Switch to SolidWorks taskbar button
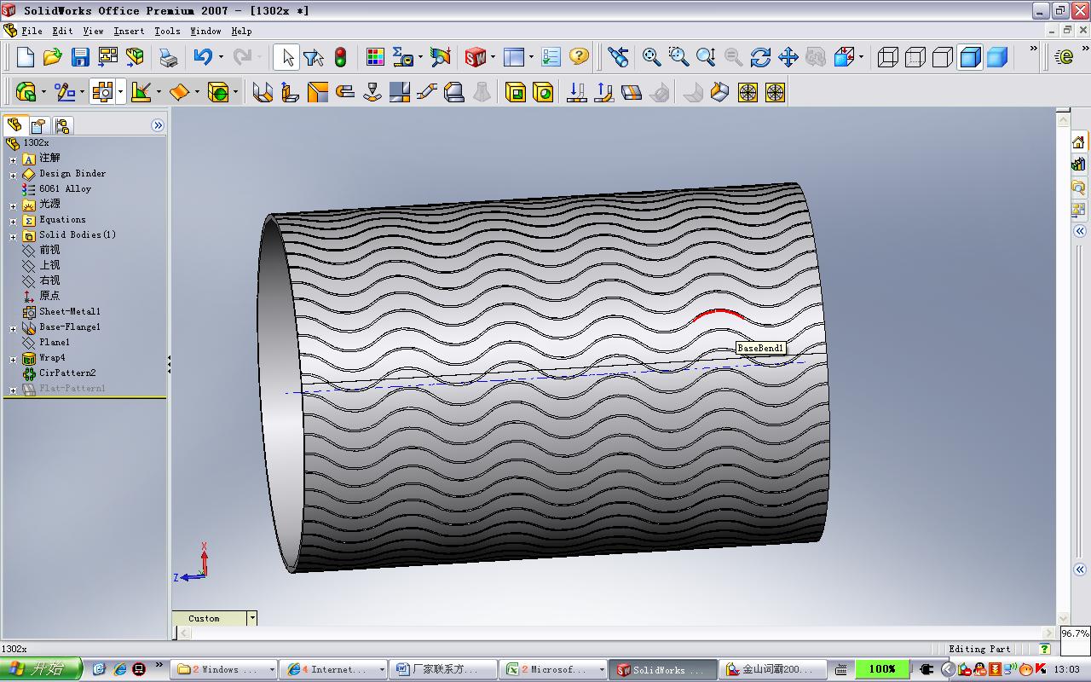The image size is (1091, 682). click(x=662, y=669)
